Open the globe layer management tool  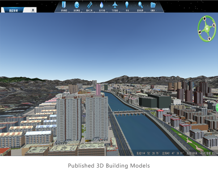[x=77, y=5]
